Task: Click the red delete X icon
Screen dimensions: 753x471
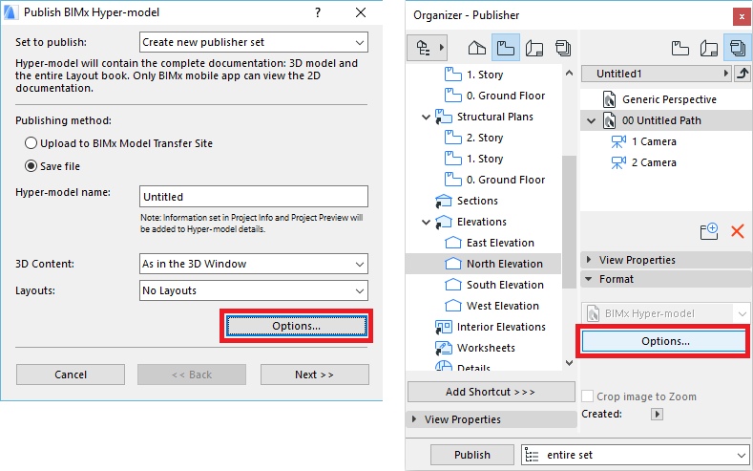Action: click(x=737, y=231)
